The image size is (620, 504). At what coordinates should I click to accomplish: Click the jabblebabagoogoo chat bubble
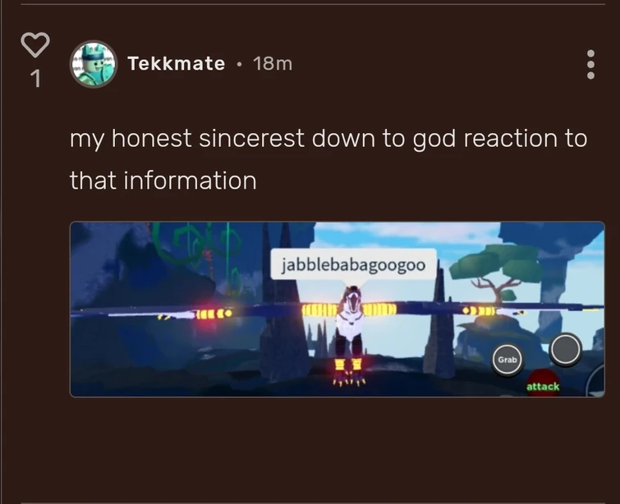(x=353, y=264)
